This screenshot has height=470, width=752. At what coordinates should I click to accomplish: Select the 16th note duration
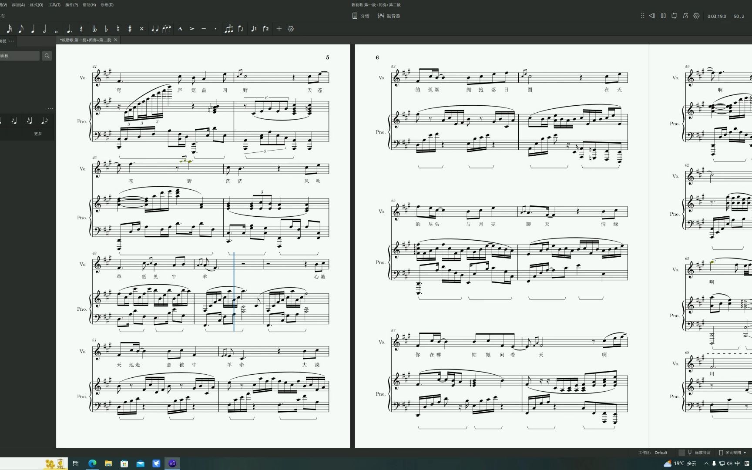point(9,29)
